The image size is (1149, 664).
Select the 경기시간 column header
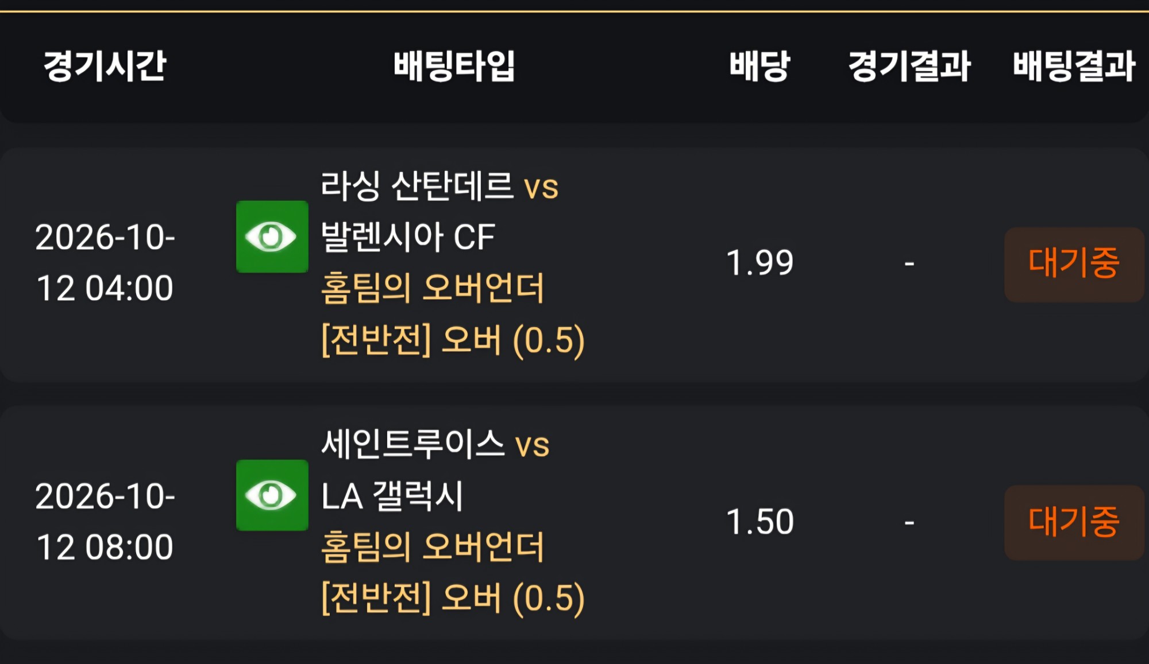point(105,65)
